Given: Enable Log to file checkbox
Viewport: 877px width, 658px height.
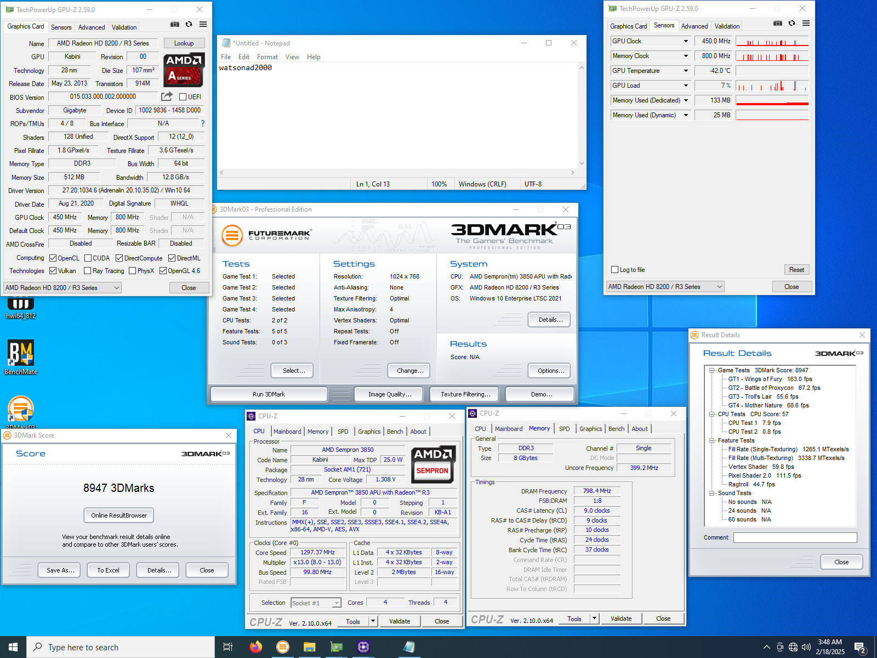Looking at the screenshot, I should pyautogui.click(x=614, y=270).
